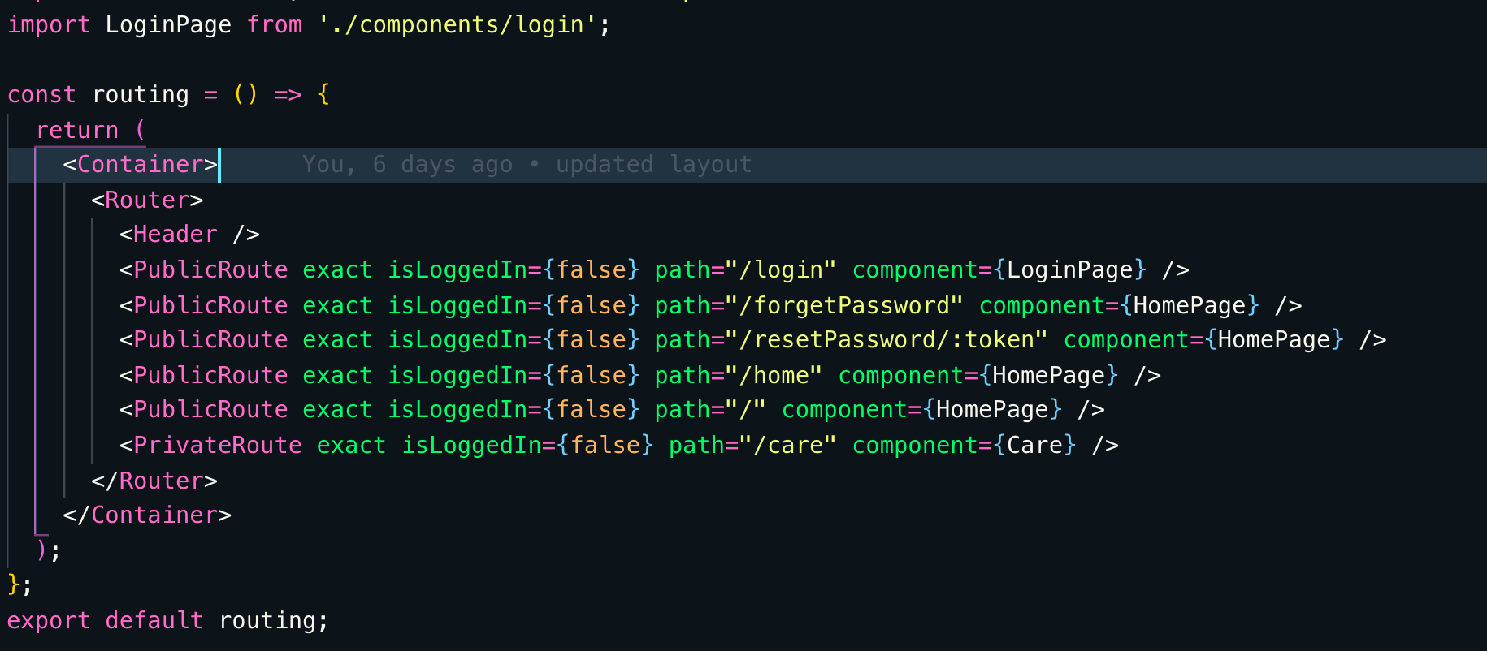This screenshot has width=1487, height=651.
Task: Place cursor on the opening Container tag
Action: pos(140,165)
